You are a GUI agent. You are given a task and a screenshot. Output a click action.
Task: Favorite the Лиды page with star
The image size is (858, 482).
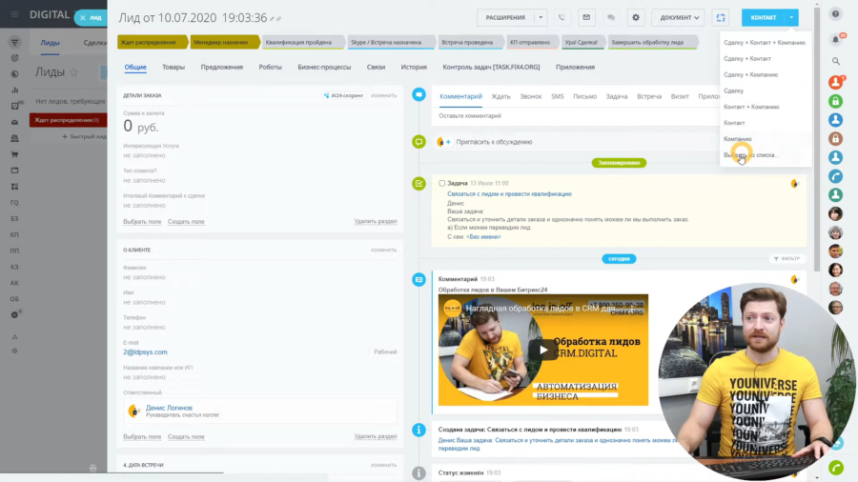[x=73, y=72]
